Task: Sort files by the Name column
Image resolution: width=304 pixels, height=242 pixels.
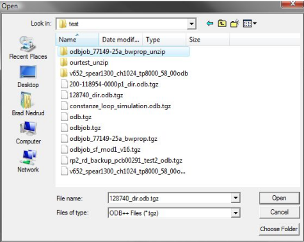Action: tap(77, 40)
